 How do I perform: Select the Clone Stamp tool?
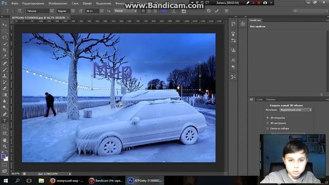pyautogui.click(x=5, y=76)
